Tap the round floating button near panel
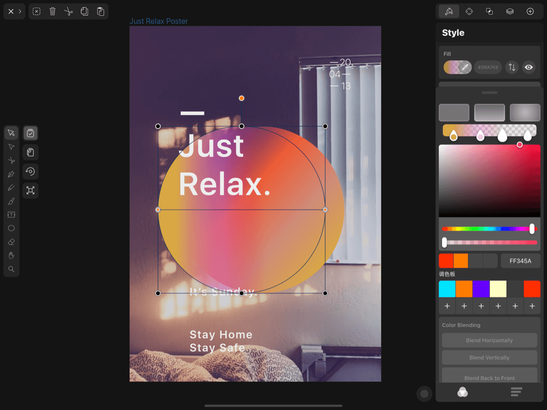The width and height of the screenshot is (547, 410). click(424, 394)
